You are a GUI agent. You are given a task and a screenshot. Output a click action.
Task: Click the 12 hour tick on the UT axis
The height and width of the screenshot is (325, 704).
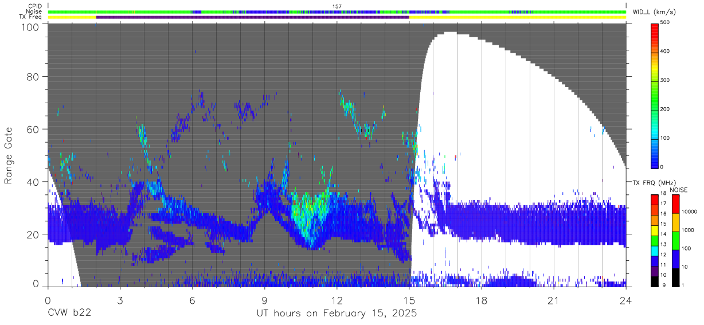pos(337,300)
